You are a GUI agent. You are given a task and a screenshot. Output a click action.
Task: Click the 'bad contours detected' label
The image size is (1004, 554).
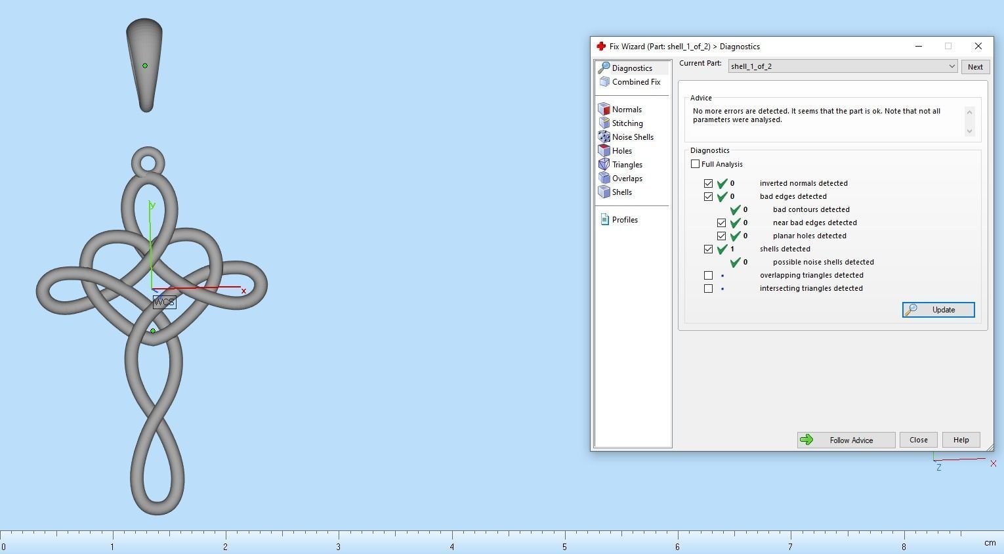pyautogui.click(x=811, y=209)
